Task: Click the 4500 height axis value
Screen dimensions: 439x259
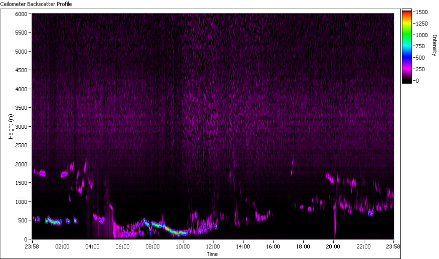Action: tap(21, 70)
